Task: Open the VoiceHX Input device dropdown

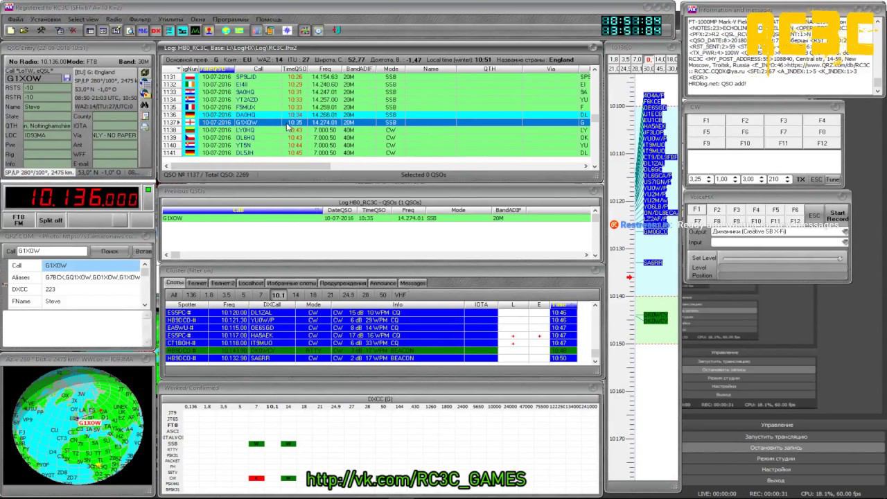Action: (x=844, y=243)
